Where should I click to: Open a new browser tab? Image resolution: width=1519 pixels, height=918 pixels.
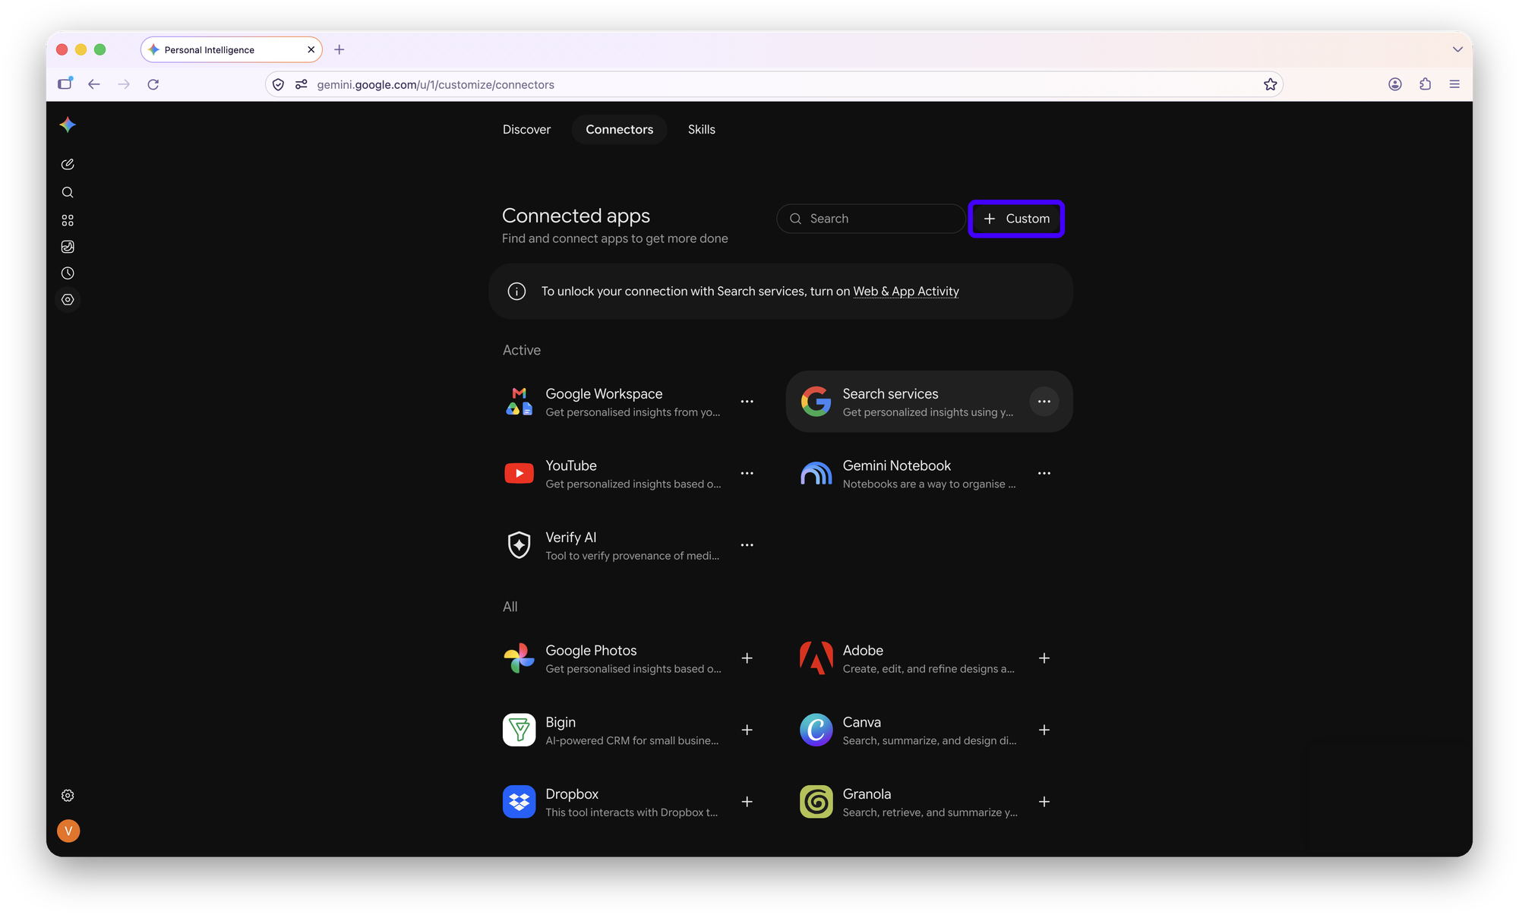pos(339,49)
